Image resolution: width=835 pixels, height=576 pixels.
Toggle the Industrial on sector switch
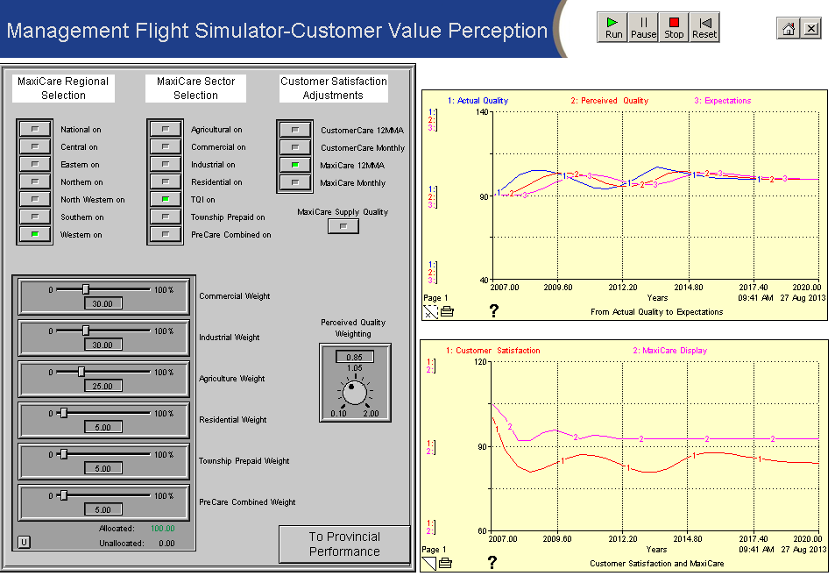click(x=165, y=164)
